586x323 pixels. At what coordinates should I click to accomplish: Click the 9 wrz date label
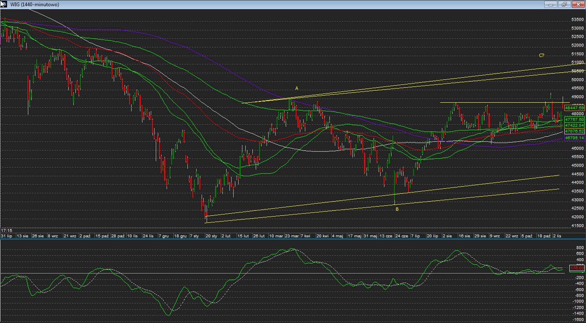pos(495,236)
